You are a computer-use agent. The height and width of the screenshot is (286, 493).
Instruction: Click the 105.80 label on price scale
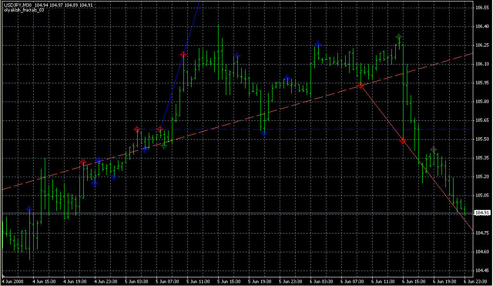[x=482, y=102]
